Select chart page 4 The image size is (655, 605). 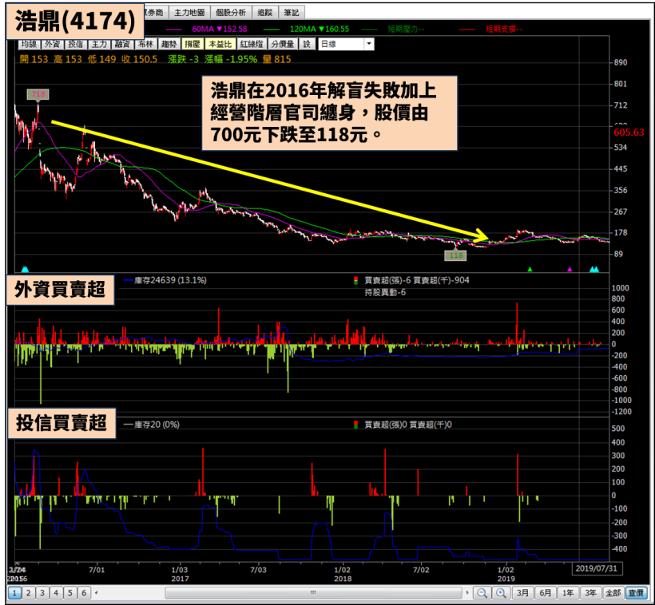point(56,593)
